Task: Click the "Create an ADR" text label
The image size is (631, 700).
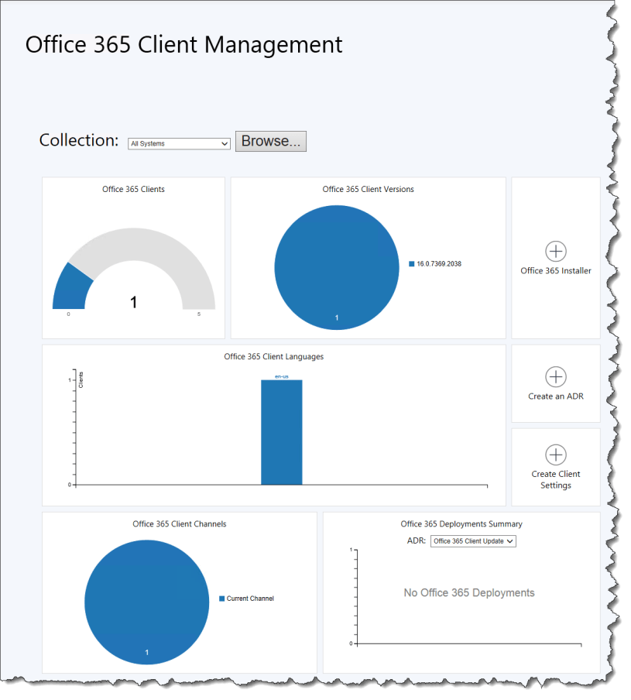Action: [x=556, y=396]
